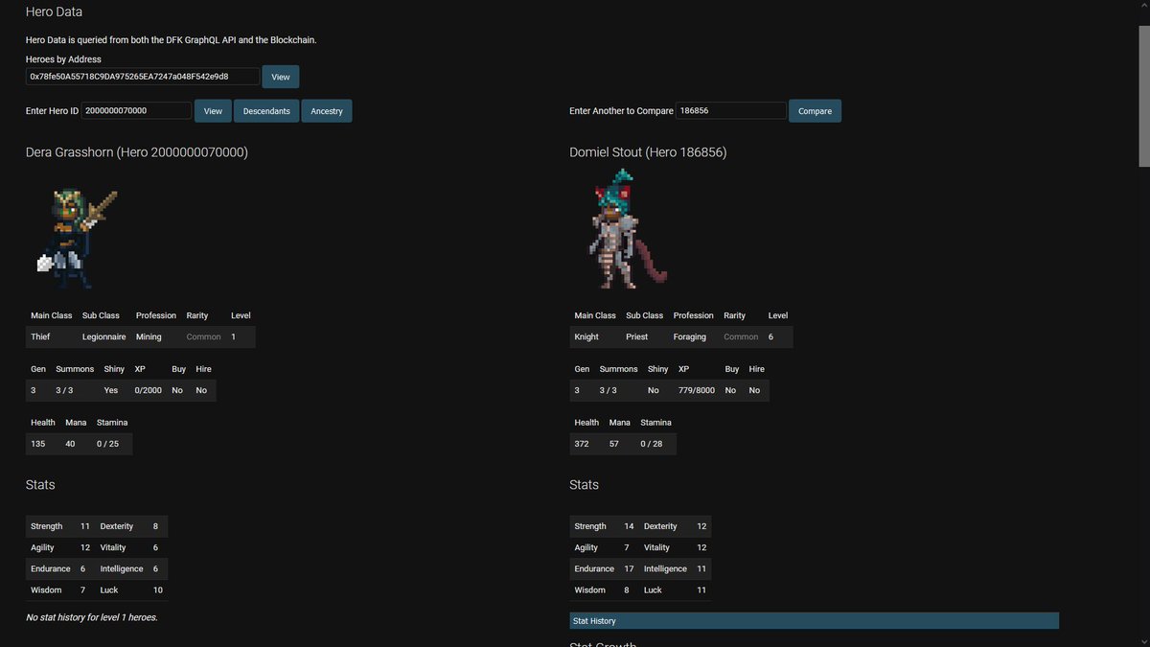Click Dera Grasshorn's Stamina value 0 / 25
1150x647 pixels.
coord(108,443)
